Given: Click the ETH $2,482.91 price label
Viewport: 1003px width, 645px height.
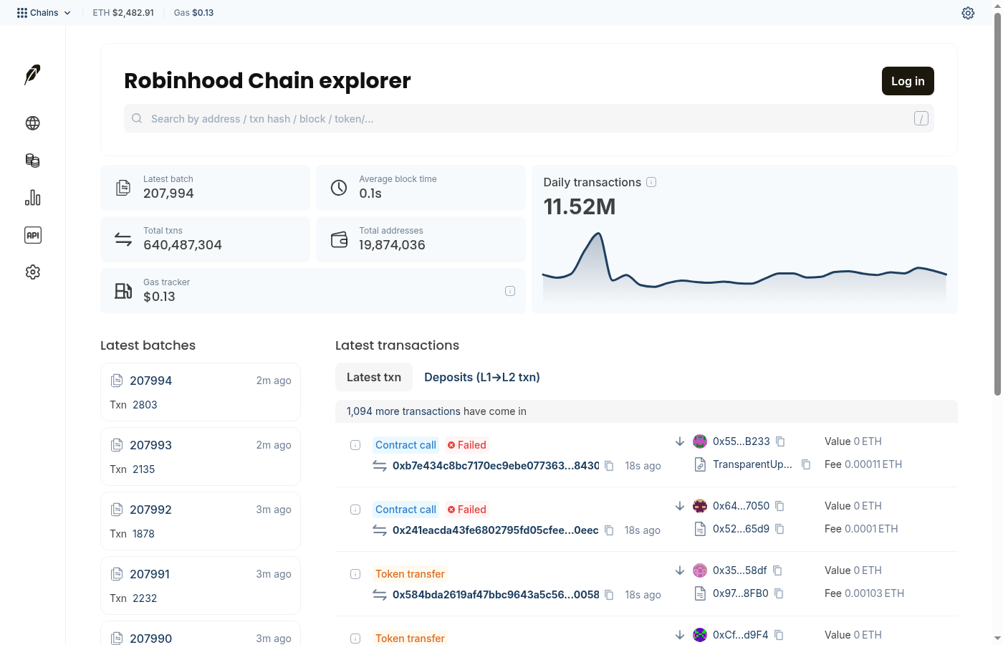Looking at the screenshot, I should [x=123, y=13].
